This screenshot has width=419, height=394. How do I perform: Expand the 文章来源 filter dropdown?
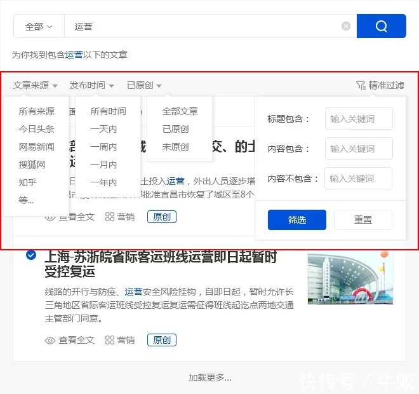coord(36,85)
